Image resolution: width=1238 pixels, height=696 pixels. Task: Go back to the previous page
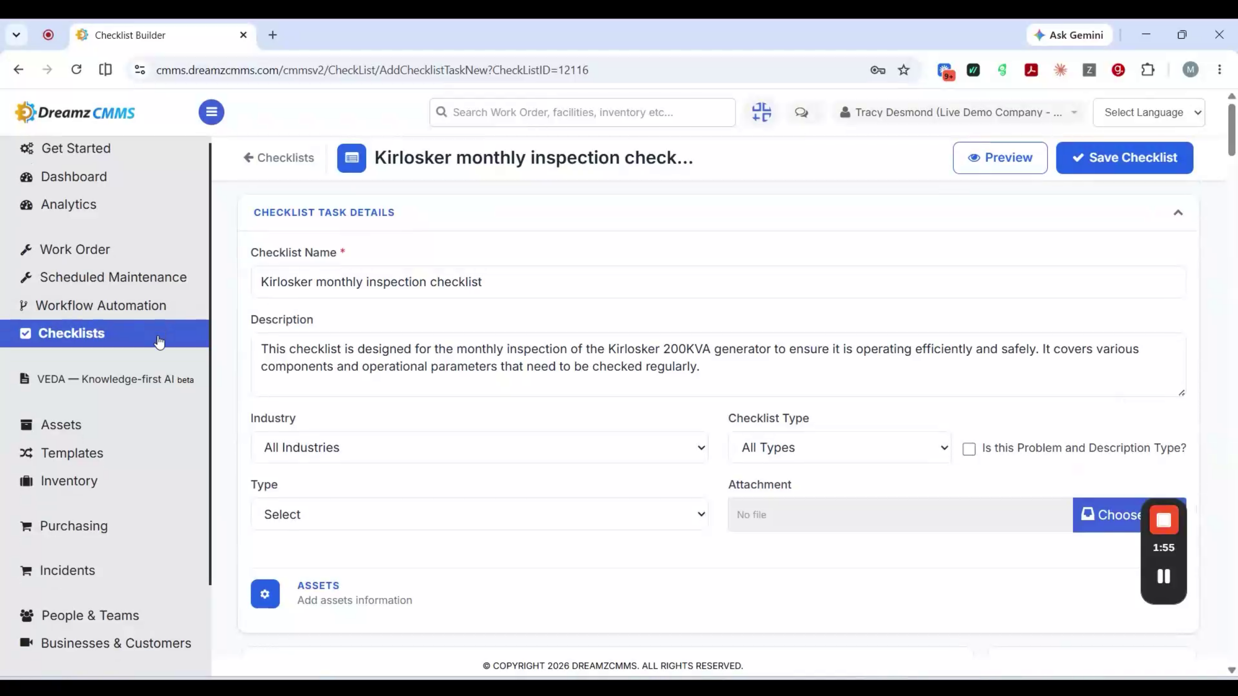tap(19, 70)
